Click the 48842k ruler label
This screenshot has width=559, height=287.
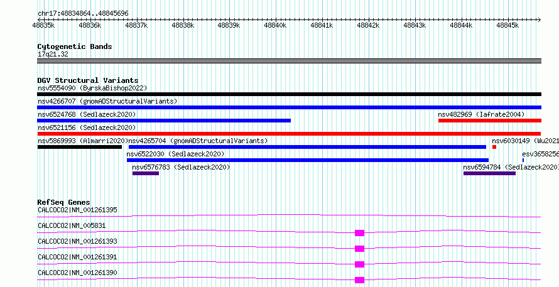coord(368,25)
